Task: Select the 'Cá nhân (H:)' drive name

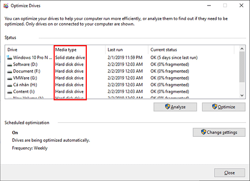Action: tap(25, 85)
